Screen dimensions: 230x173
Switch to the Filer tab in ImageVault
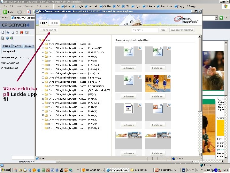(43, 23)
